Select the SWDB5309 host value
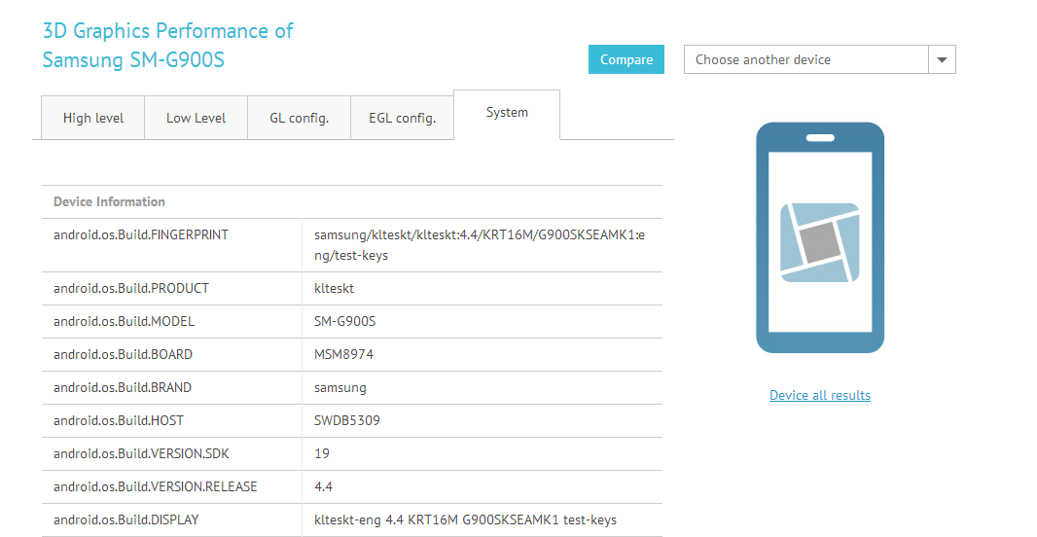This screenshot has width=1037, height=537. [x=347, y=420]
